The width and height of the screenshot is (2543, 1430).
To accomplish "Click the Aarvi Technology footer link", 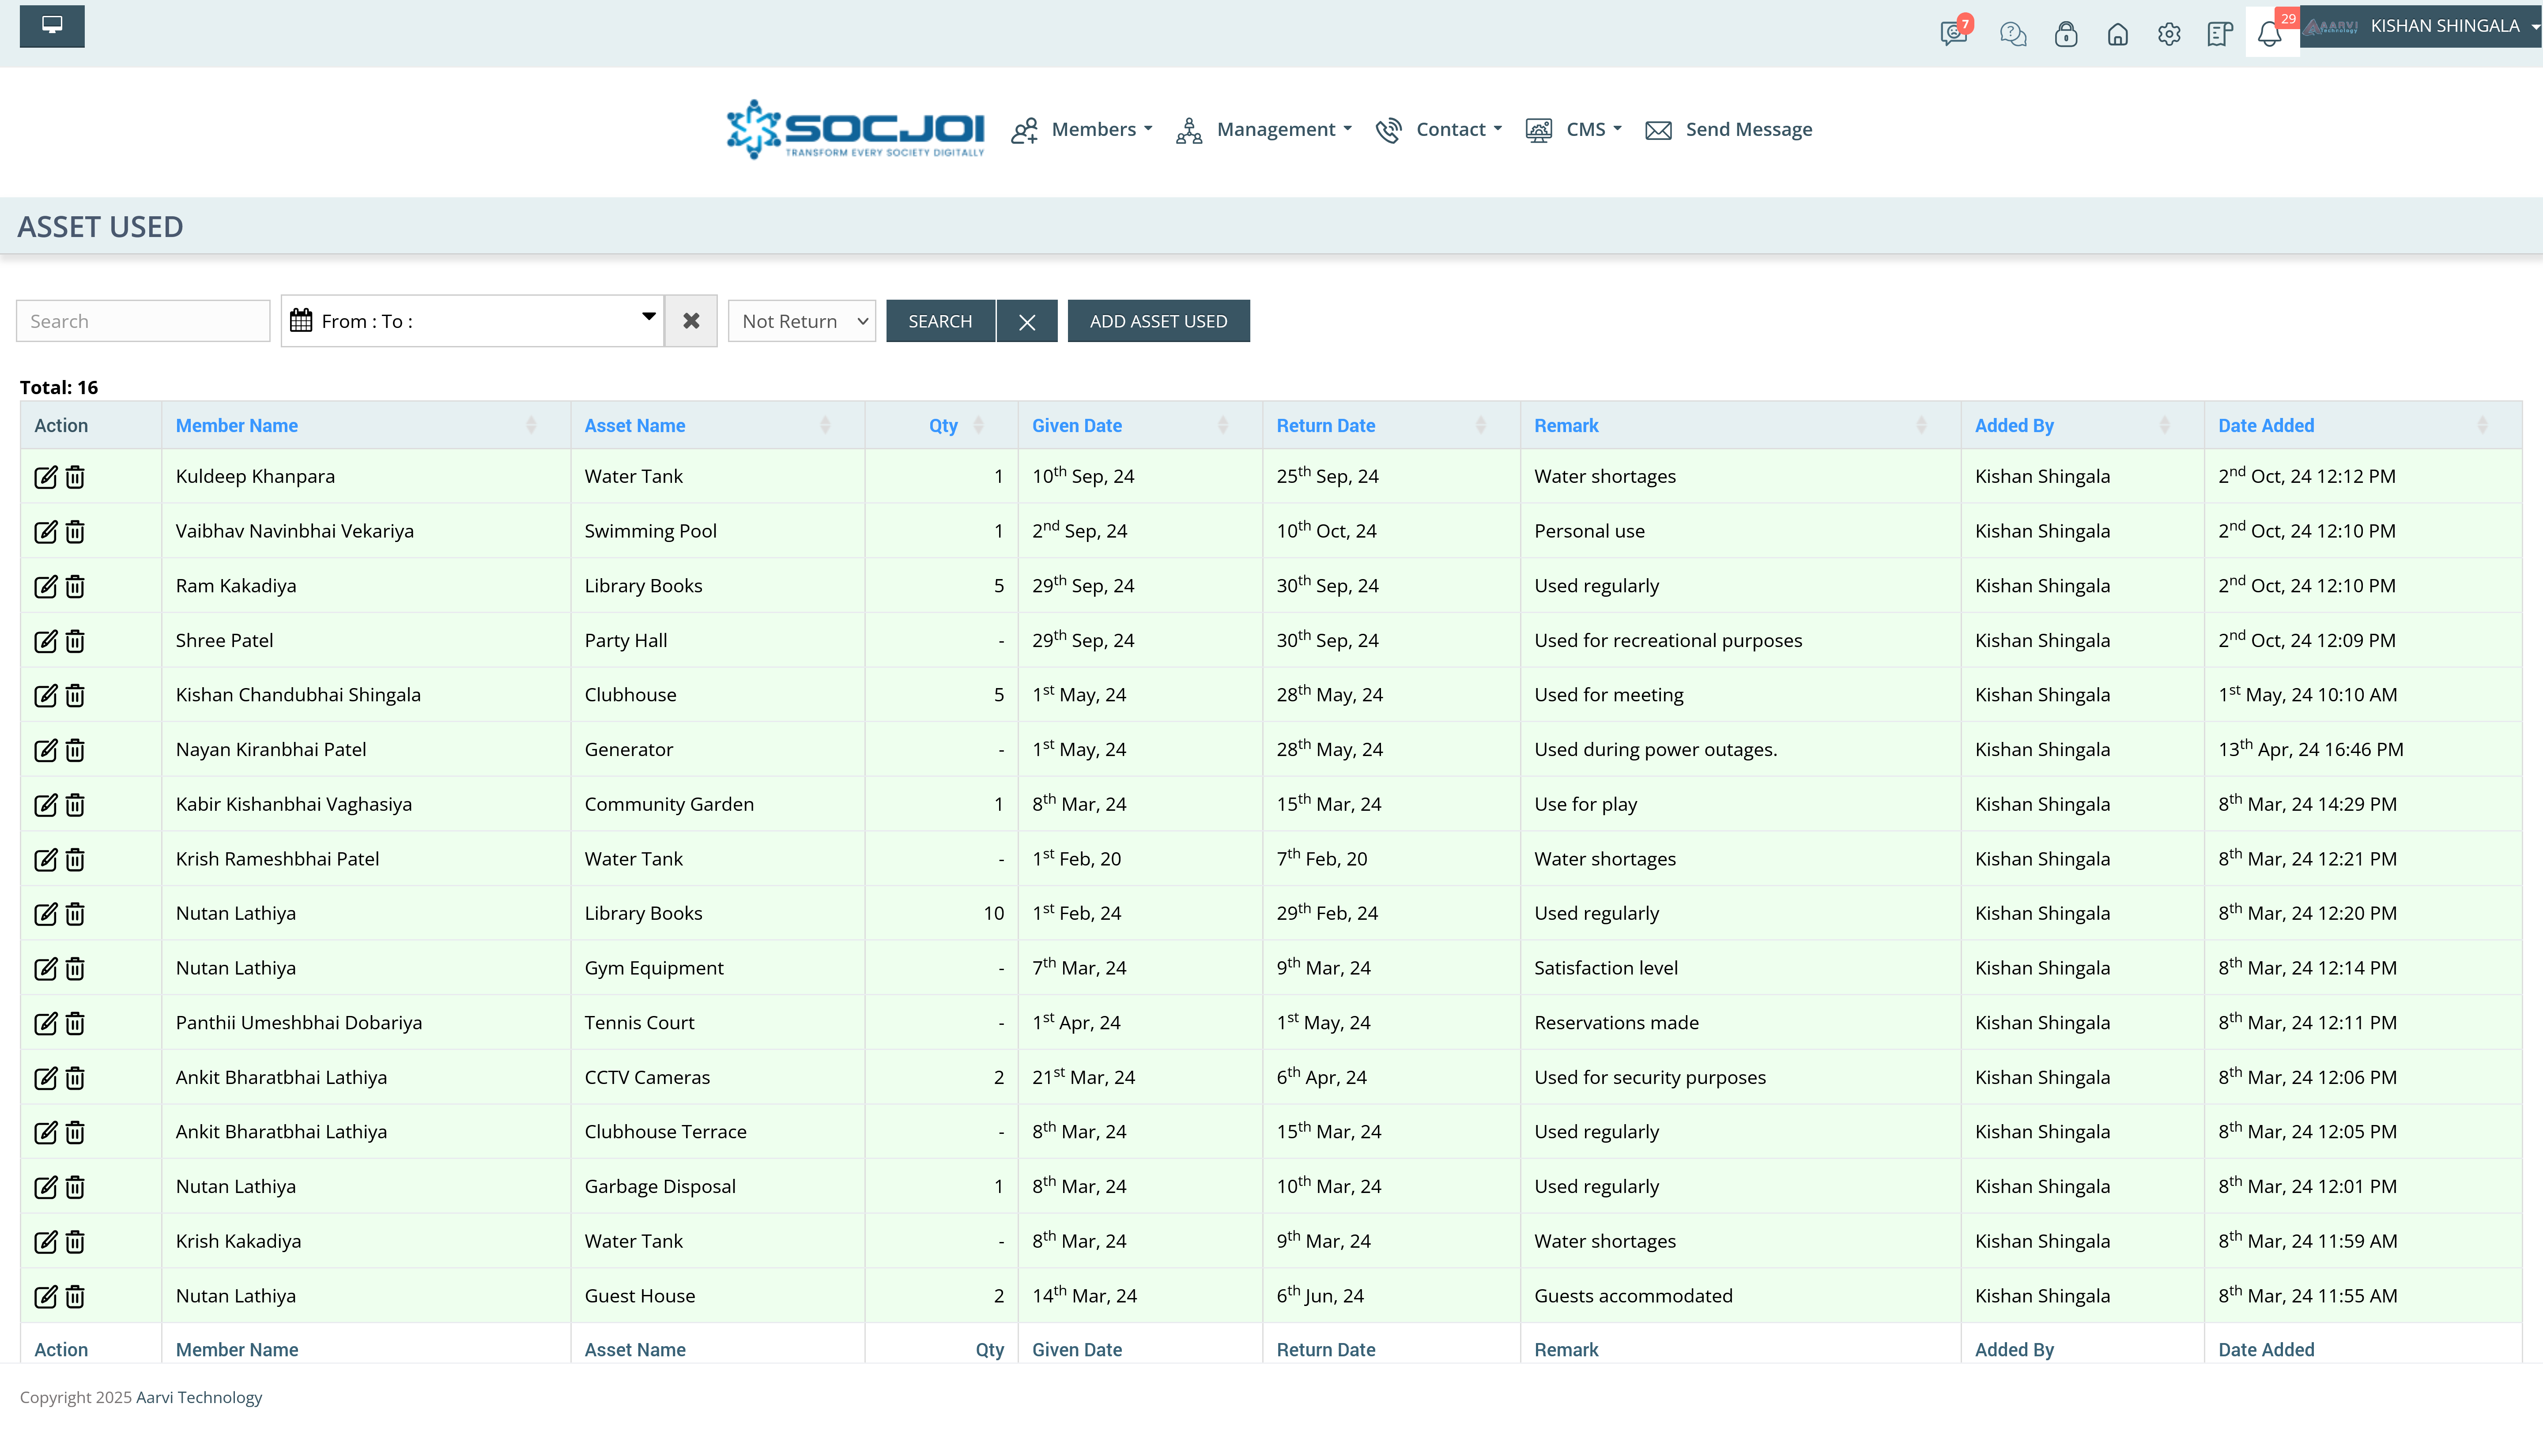I will (x=200, y=1396).
